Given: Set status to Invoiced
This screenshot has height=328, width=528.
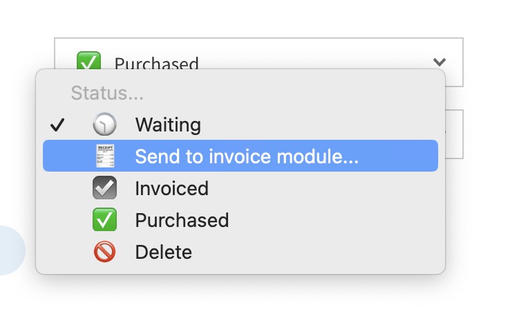Looking at the screenshot, I should pos(171,188).
